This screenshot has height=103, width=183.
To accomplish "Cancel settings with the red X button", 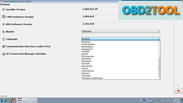I will (178, 91).
